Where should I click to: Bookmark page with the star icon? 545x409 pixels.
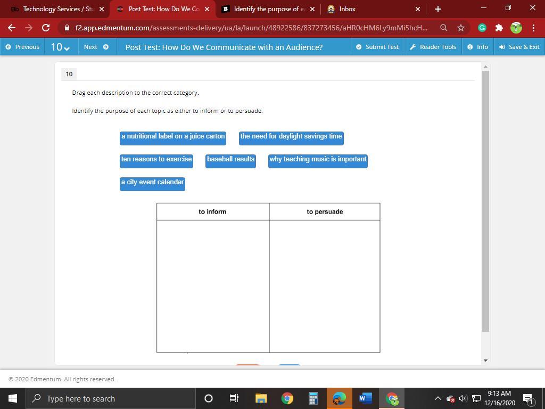point(461,28)
